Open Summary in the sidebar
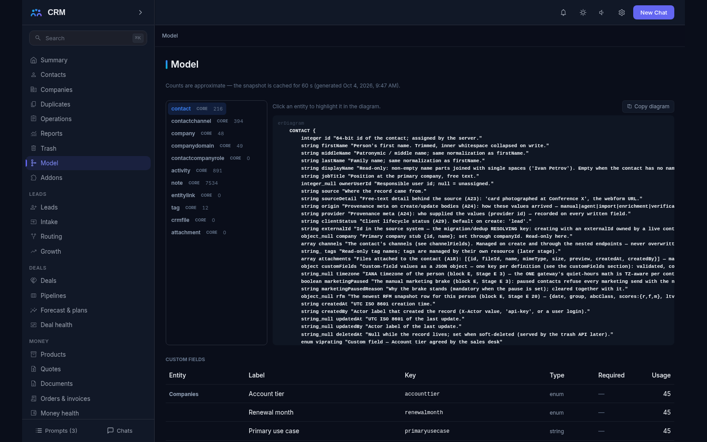The image size is (707, 442). tap(88, 60)
